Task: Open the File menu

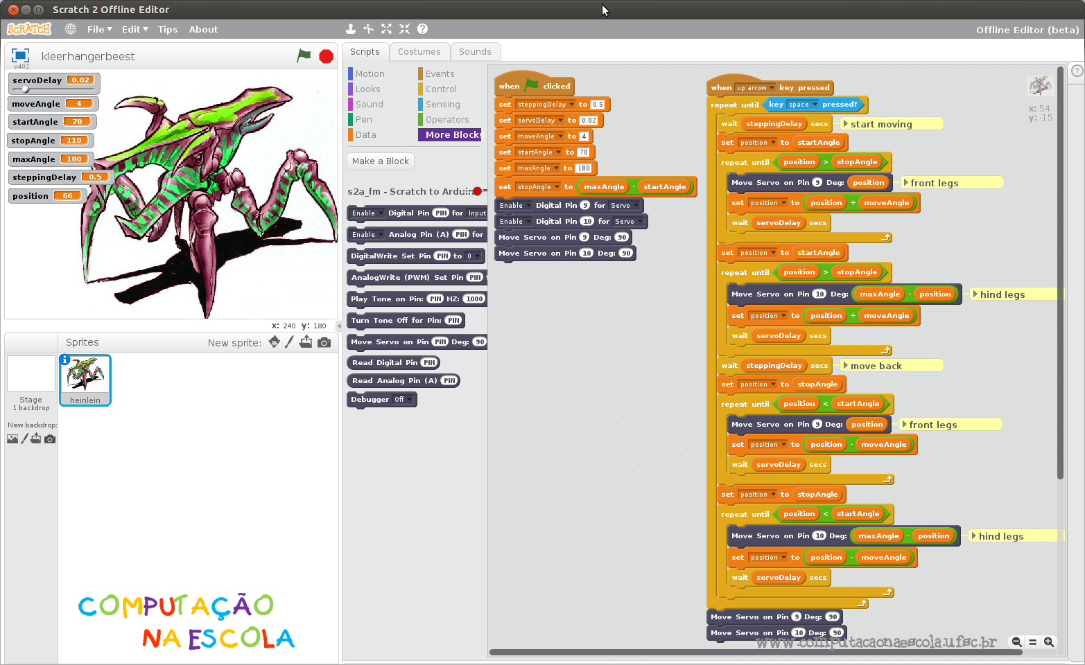Action: (x=98, y=29)
